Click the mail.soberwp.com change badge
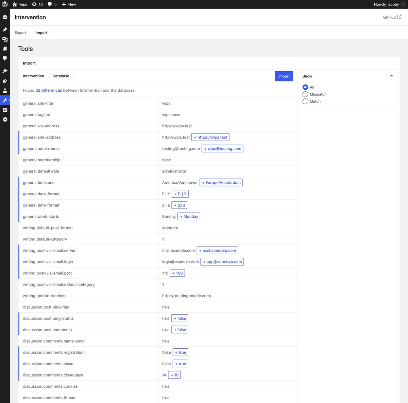 [x=217, y=251]
